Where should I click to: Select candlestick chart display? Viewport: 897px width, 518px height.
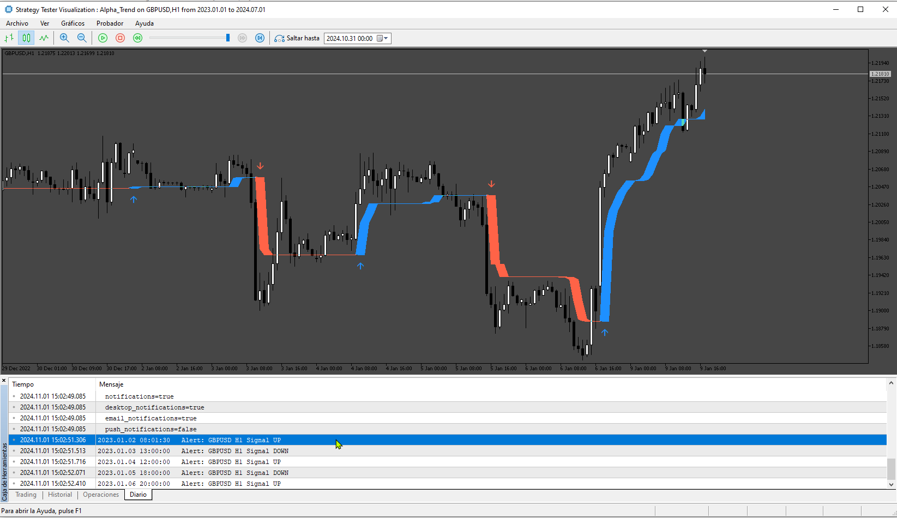click(26, 38)
